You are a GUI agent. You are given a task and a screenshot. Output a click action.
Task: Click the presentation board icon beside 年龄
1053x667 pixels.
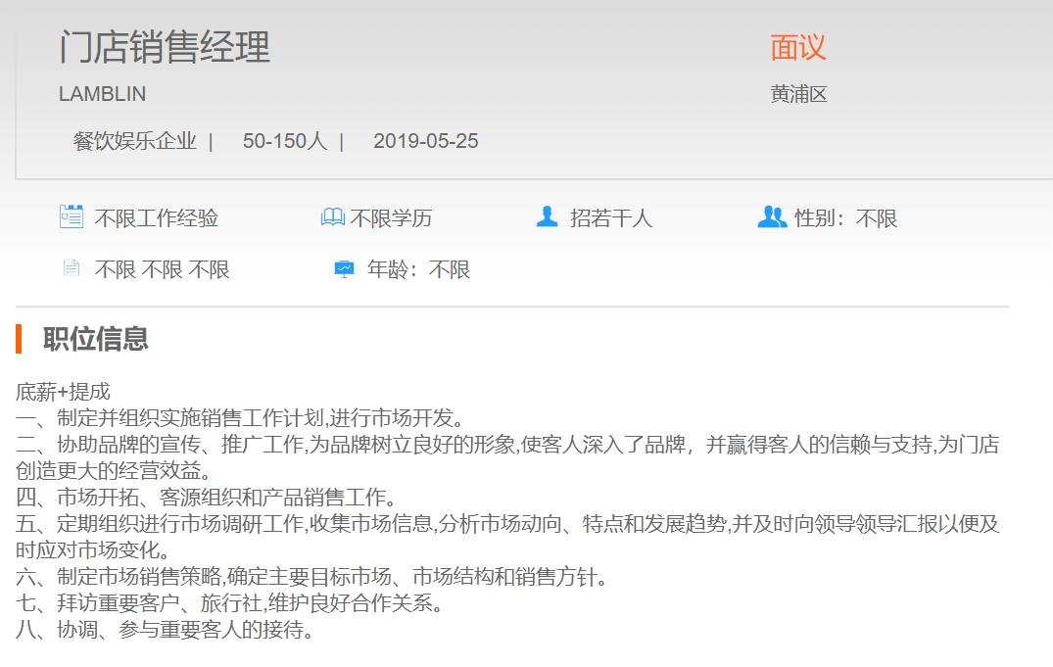point(344,269)
